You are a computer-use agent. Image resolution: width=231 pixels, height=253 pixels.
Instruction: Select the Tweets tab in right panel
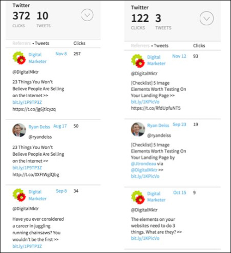[161, 46]
